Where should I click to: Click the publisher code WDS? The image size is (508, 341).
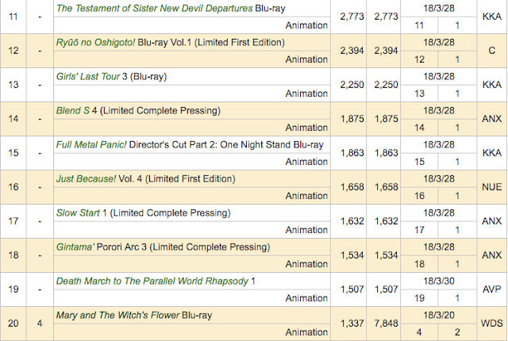492,324
